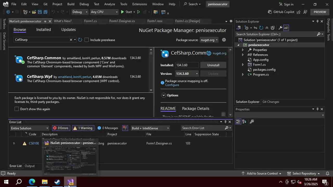Image resolution: width=333 pixels, height=187 pixels.
Task: Toggle auto-hide pin on Error List panel
Action: (225, 122)
